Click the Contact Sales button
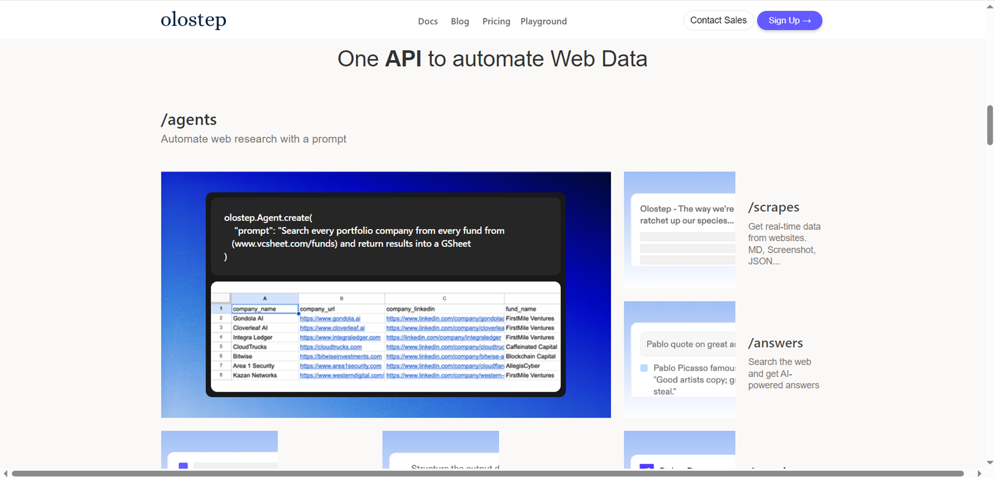Screen dimensions: 995x478 coord(718,20)
